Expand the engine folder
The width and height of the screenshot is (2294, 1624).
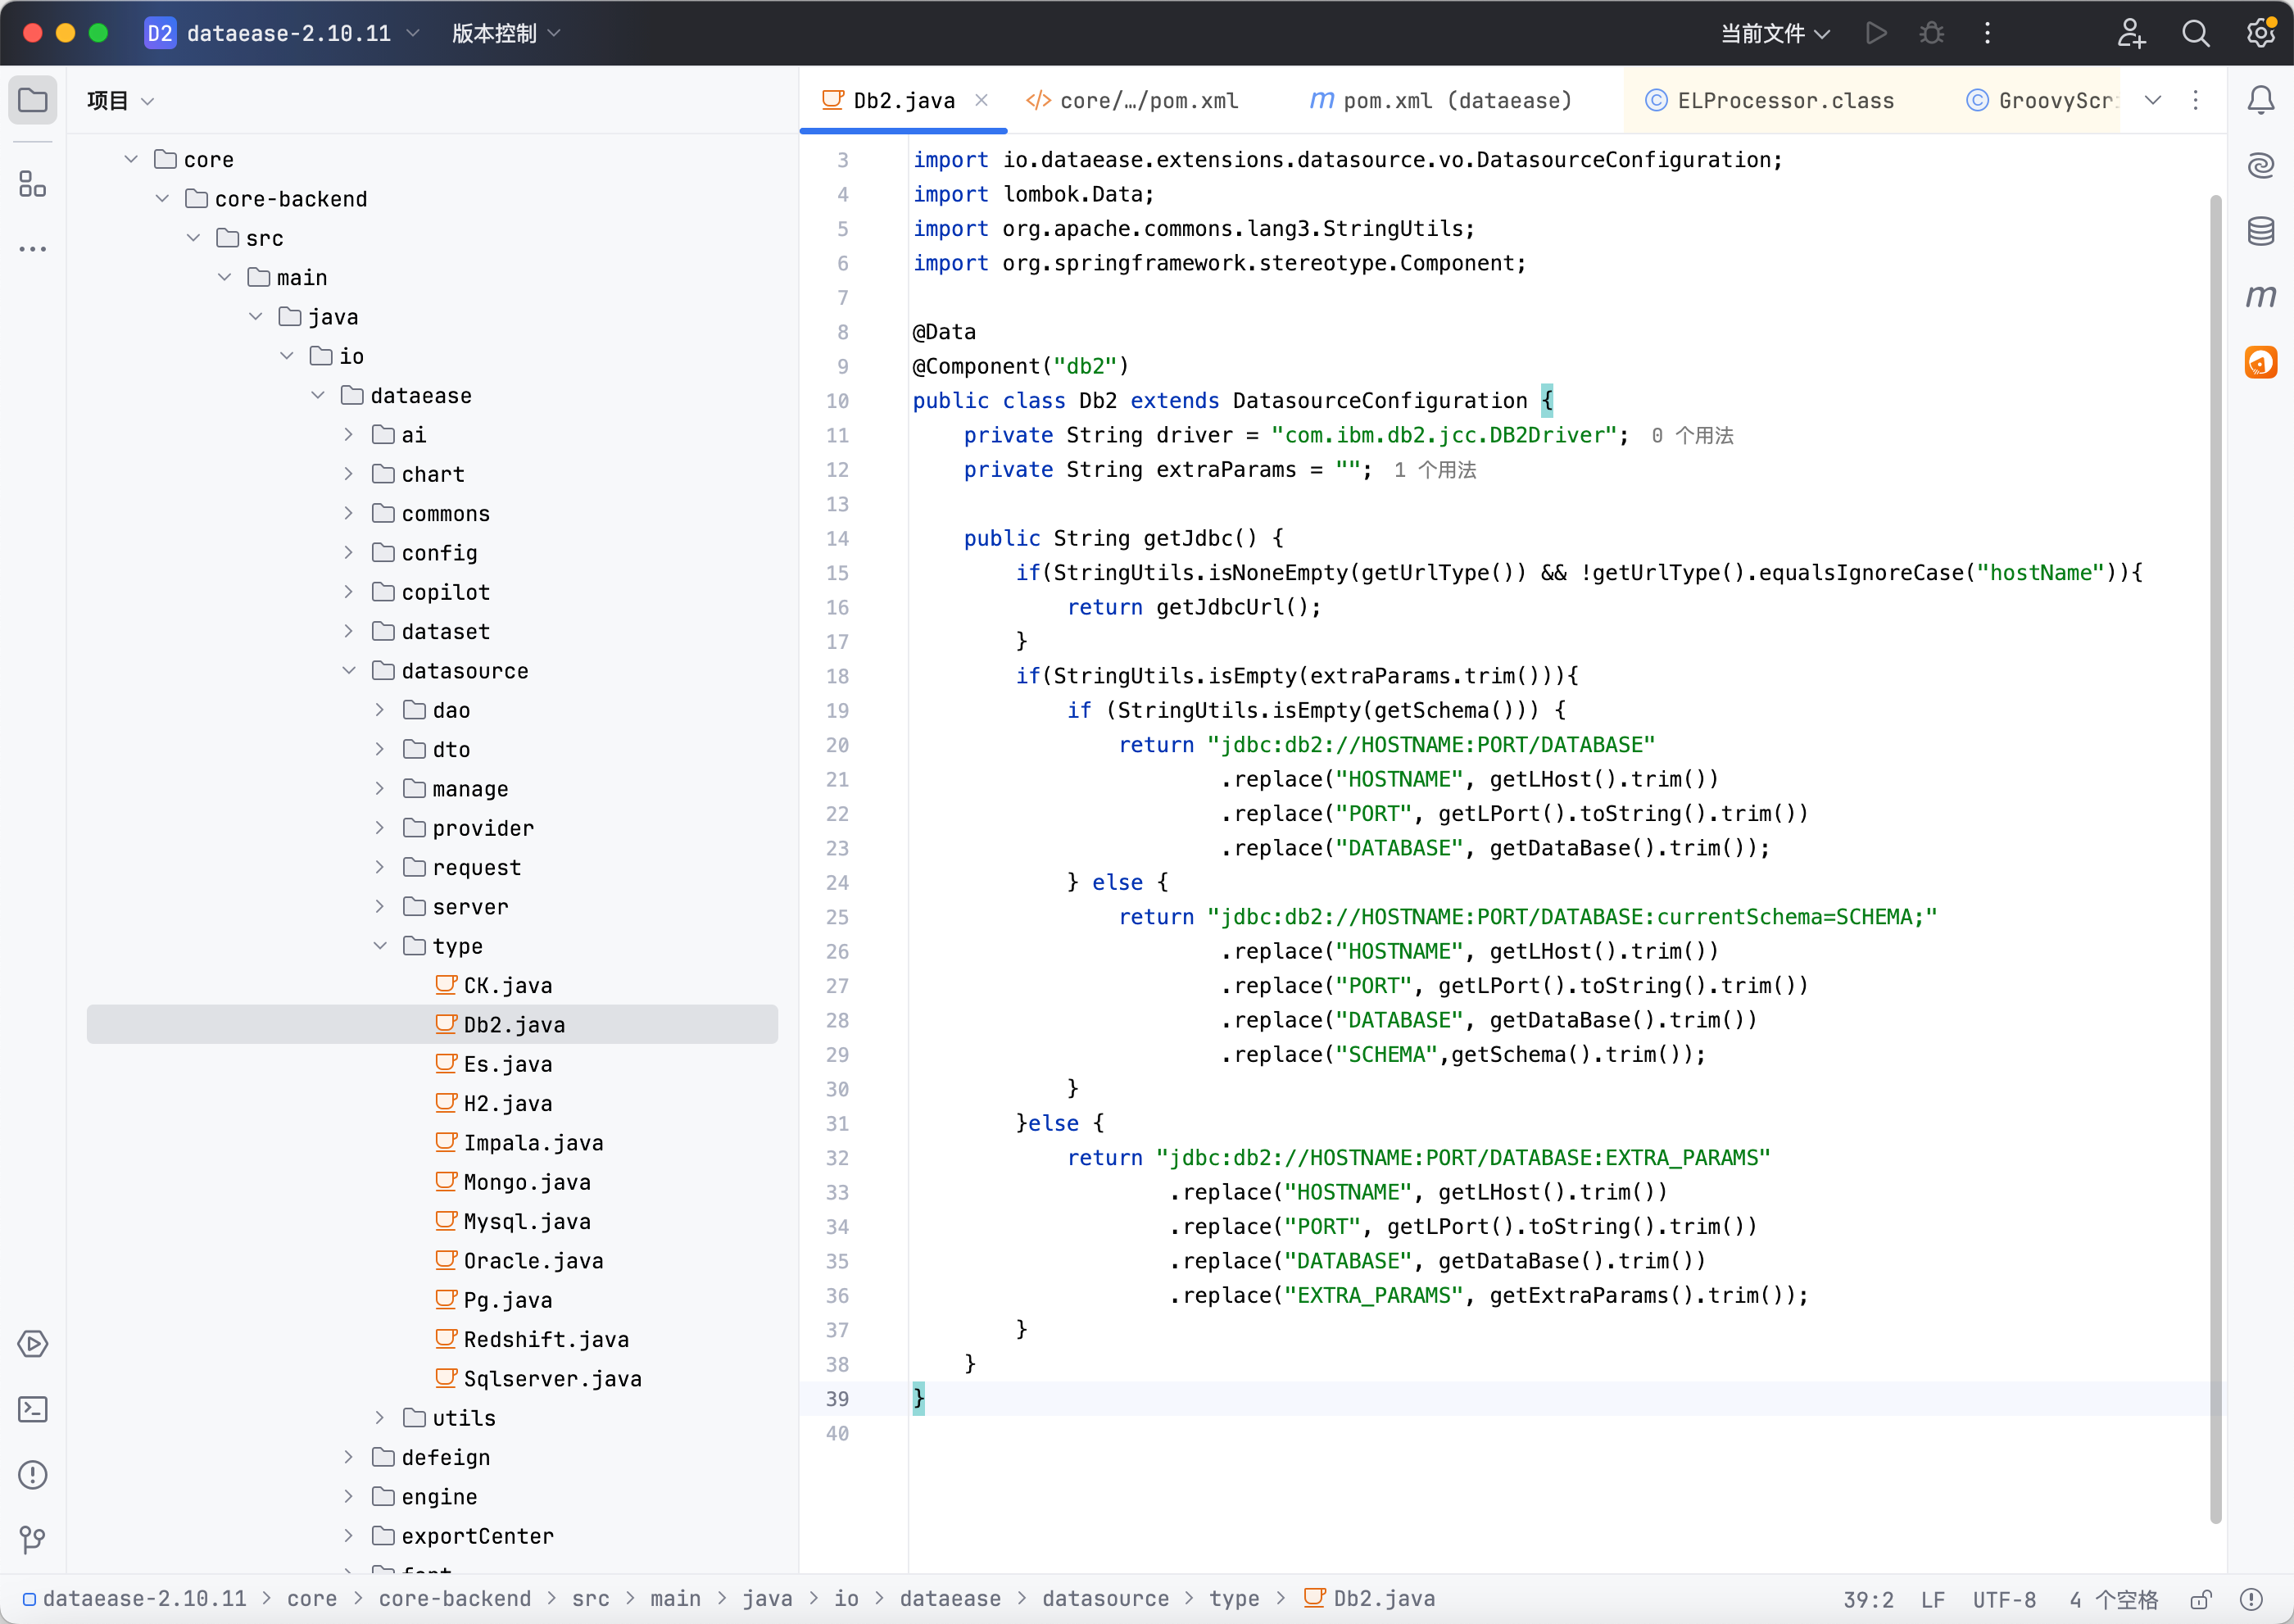tap(349, 1496)
